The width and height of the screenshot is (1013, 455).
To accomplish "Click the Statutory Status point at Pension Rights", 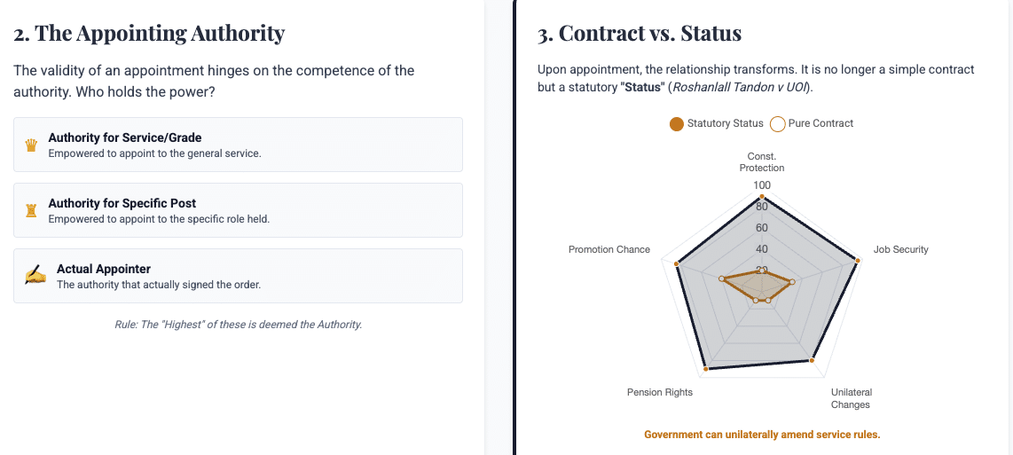I will [705, 367].
